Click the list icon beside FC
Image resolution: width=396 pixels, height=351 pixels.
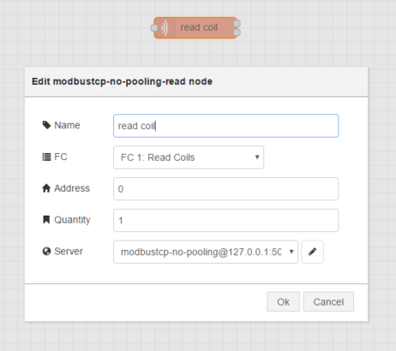pos(46,157)
